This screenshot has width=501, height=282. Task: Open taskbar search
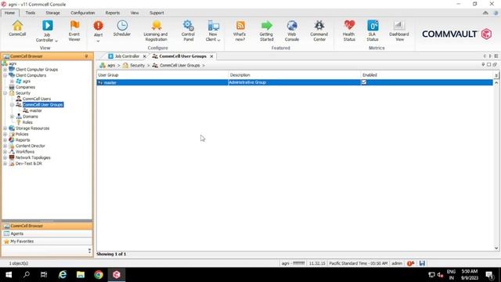27,275
